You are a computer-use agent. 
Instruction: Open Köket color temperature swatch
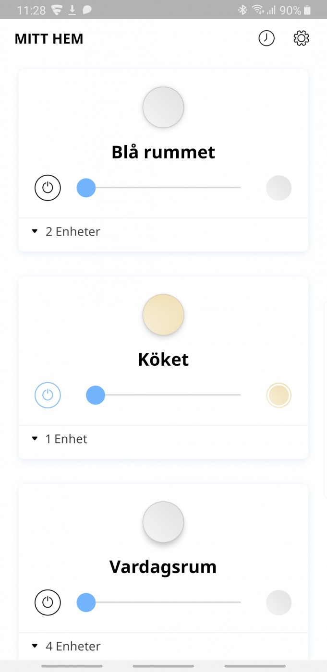[x=279, y=396]
